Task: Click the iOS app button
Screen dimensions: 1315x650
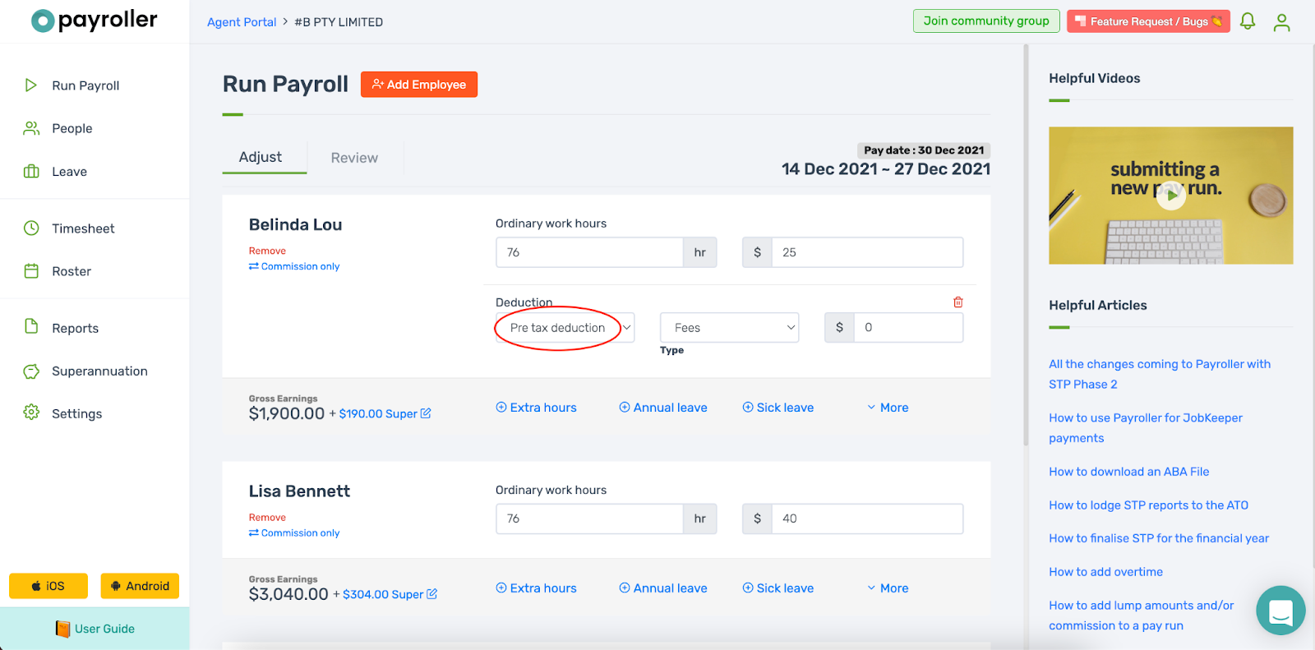Action: 48,586
